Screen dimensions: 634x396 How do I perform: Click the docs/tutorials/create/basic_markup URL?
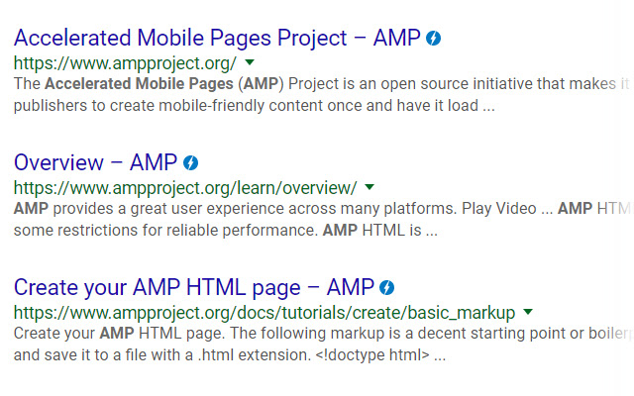click(264, 313)
